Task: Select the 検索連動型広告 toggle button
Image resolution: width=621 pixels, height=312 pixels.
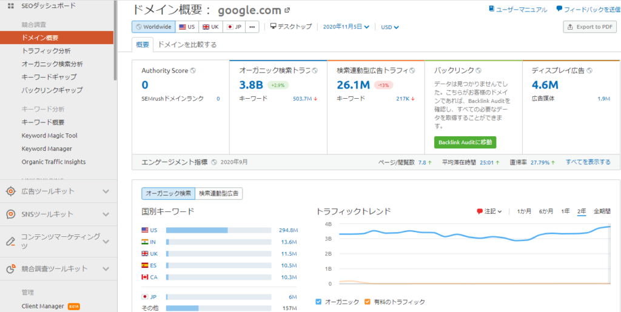Action: 218,193
